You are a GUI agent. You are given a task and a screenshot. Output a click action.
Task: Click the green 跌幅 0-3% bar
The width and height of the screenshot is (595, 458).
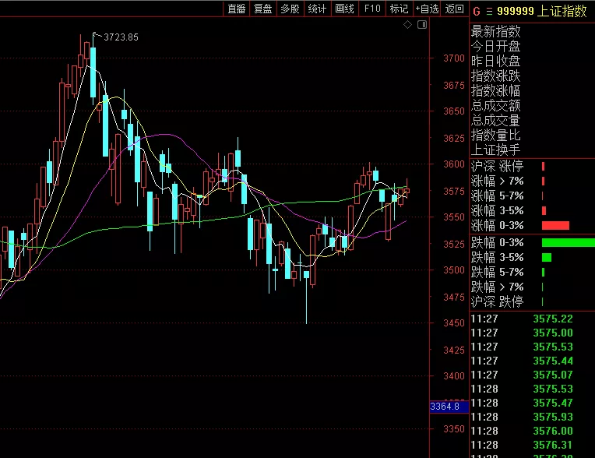click(x=569, y=243)
